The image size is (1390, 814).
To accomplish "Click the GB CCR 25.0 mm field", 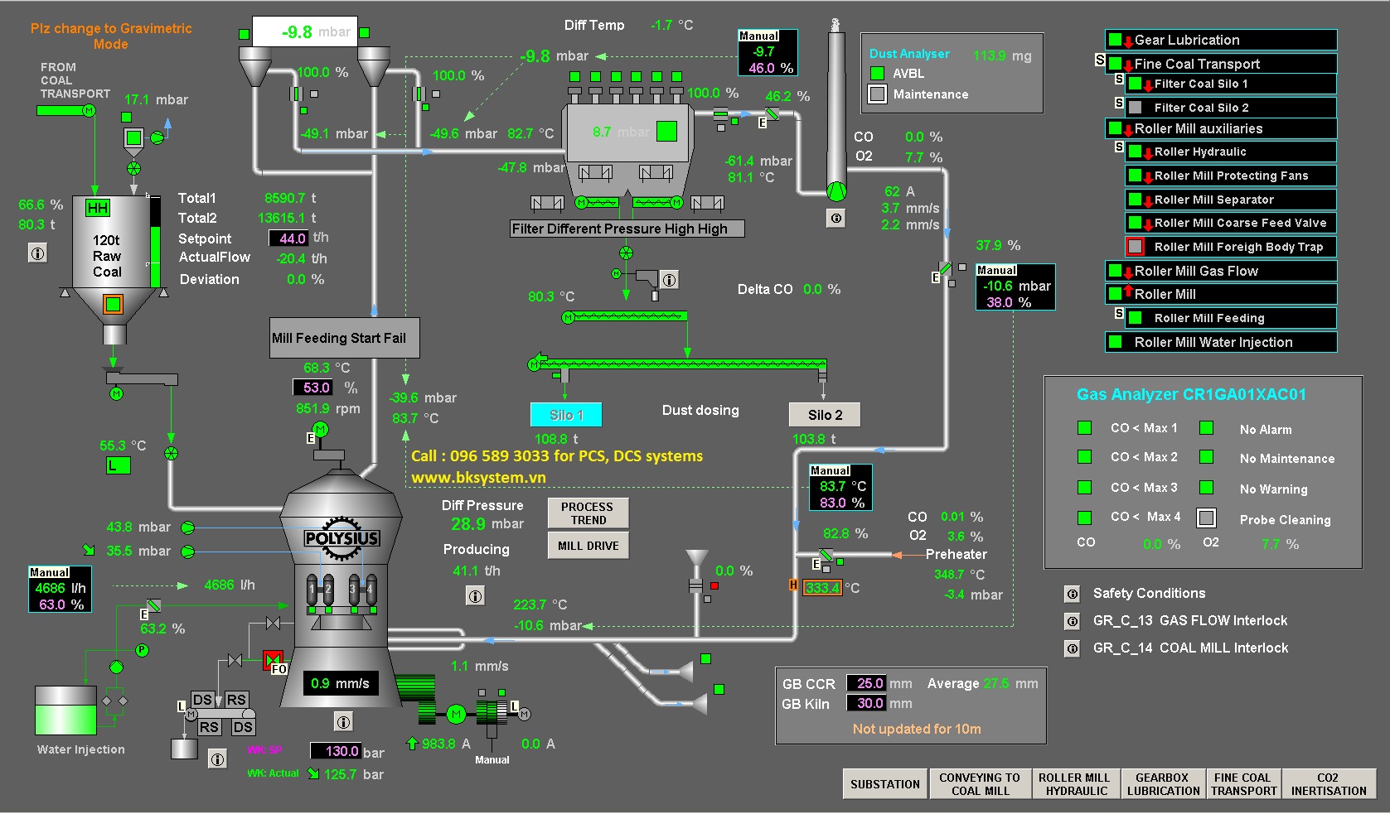I will click(x=866, y=683).
